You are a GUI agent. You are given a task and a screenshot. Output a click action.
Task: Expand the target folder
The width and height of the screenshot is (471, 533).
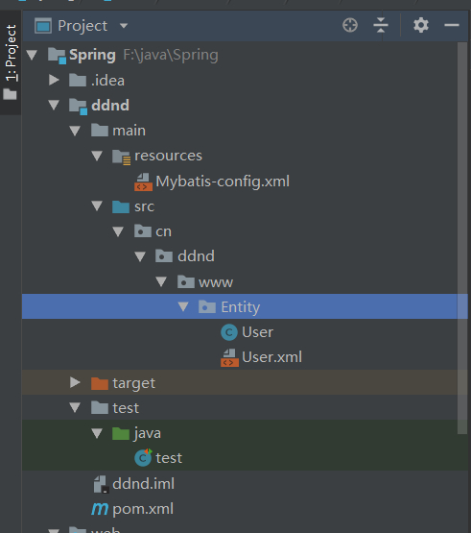[75, 383]
